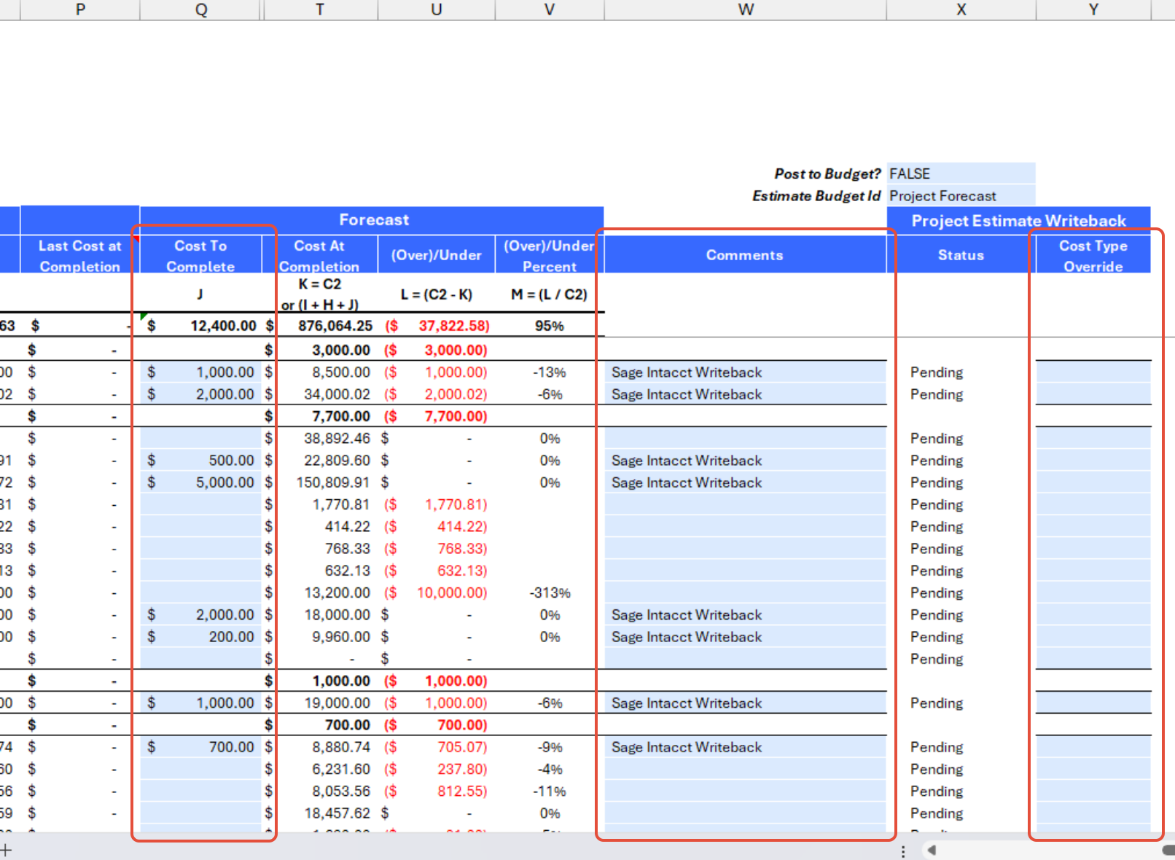The width and height of the screenshot is (1175, 860).
Task: Click the three-dot sheet tab splitter handle
Action: point(903,851)
